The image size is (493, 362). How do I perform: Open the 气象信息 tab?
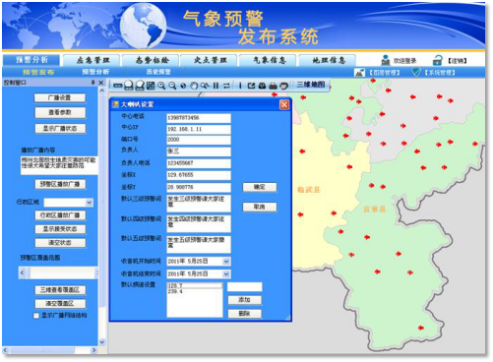(x=270, y=60)
